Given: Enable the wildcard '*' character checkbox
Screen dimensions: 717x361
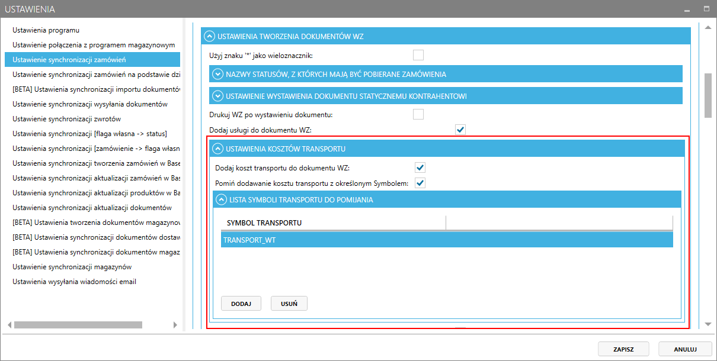Looking at the screenshot, I should 418,55.
